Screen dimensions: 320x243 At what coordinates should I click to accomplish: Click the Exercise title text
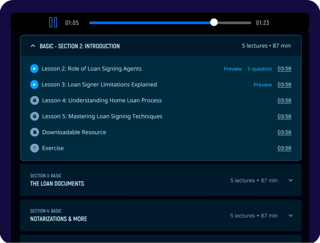53,148
